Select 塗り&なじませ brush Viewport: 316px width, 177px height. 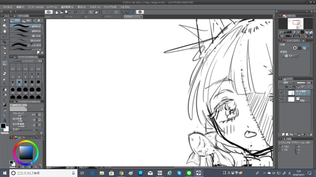pos(26,45)
